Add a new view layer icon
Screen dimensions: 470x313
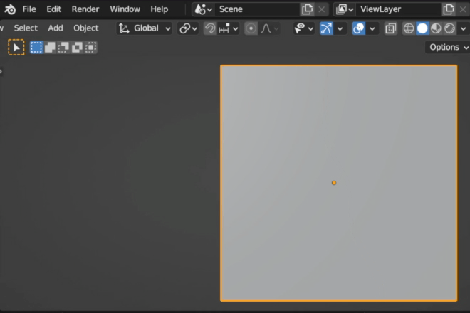(448, 9)
